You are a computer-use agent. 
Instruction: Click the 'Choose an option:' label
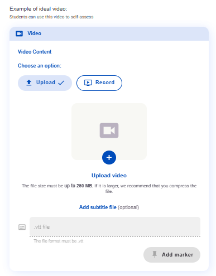[x=40, y=66]
